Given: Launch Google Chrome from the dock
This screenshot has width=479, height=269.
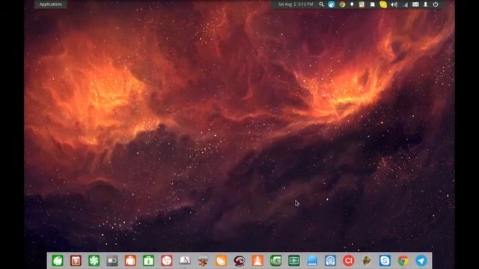Looking at the screenshot, I should 403,261.
